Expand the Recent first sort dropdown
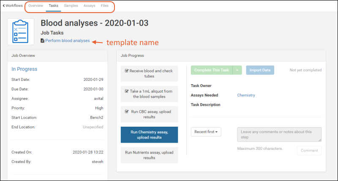The image size is (338, 181). pos(207,132)
